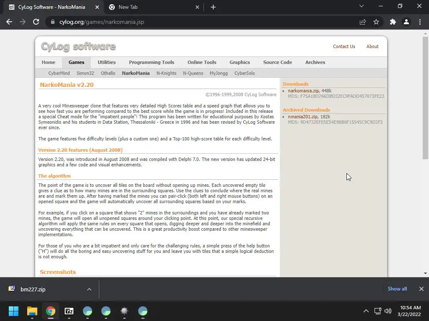
Task: Open a new browser tab
Action: [213, 7]
